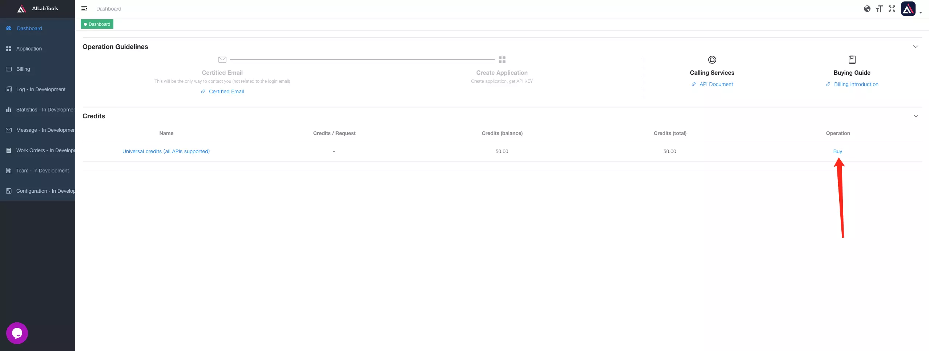Image resolution: width=929 pixels, height=351 pixels.
Task: Click the Billing card icon in sidebar
Action: pyautogui.click(x=9, y=69)
